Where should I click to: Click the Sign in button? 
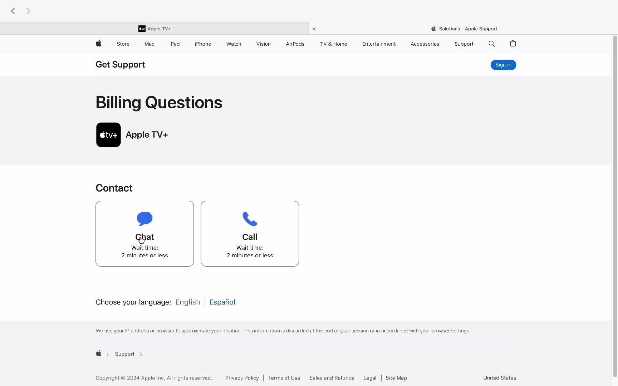pyautogui.click(x=503, y=65)
